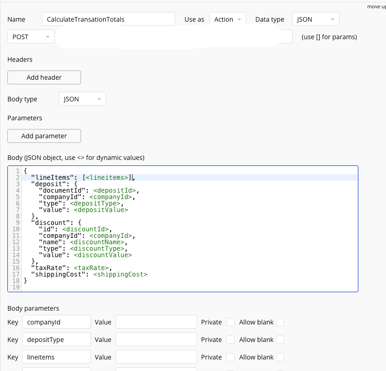Open the Body type dropdown
386x371 pixels.
(x=82, y=98)
